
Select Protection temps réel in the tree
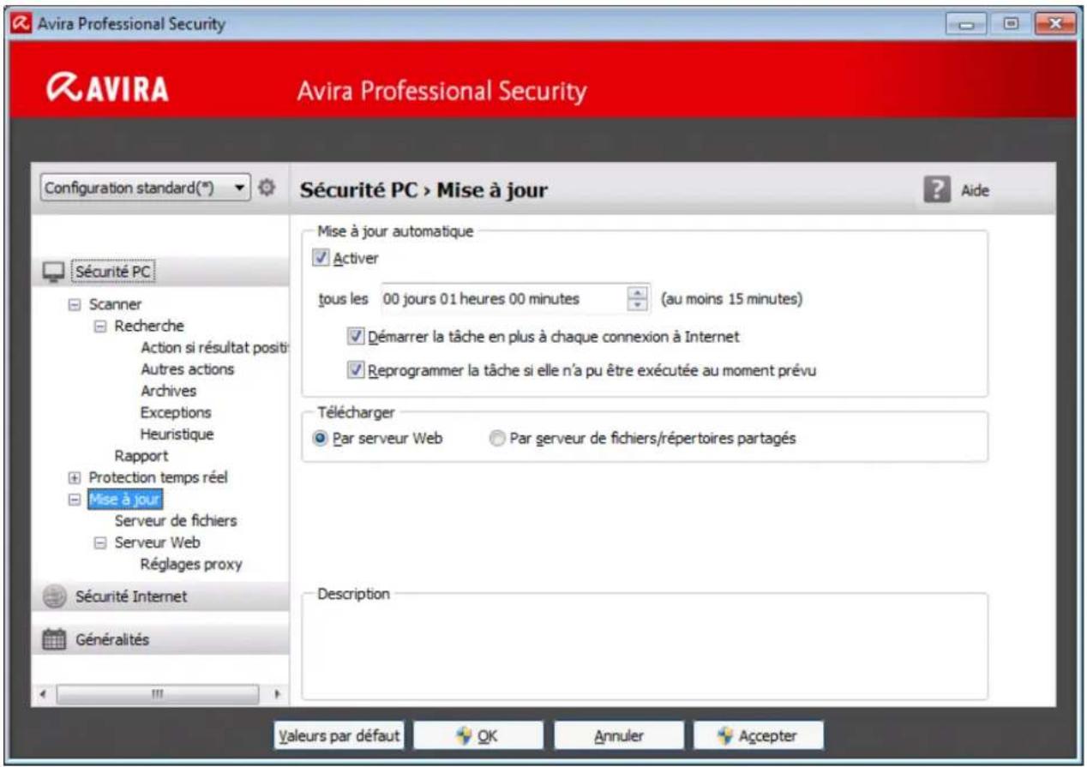click(159, 477)
